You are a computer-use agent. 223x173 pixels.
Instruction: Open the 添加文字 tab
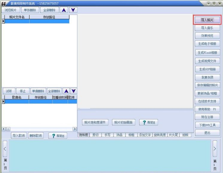pos(145,135)
